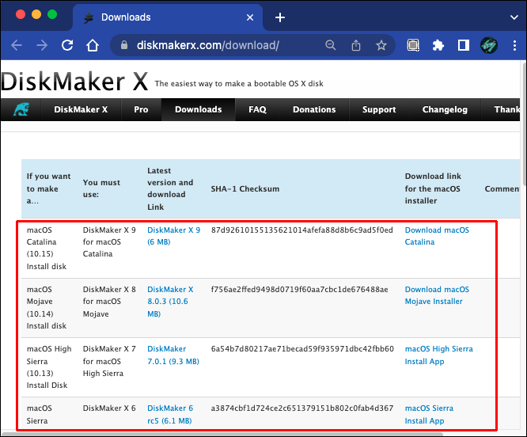Select the Donations navigation item
This screenshot has height=437, width=527.
click(x=314, y=109)
